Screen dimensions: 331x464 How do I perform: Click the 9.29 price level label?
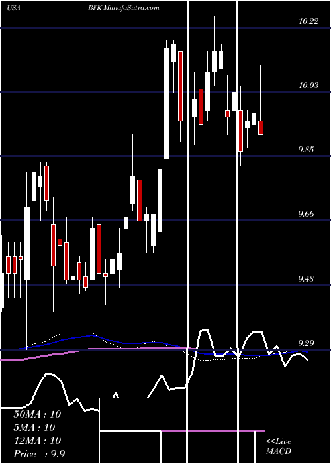point(307,343)
